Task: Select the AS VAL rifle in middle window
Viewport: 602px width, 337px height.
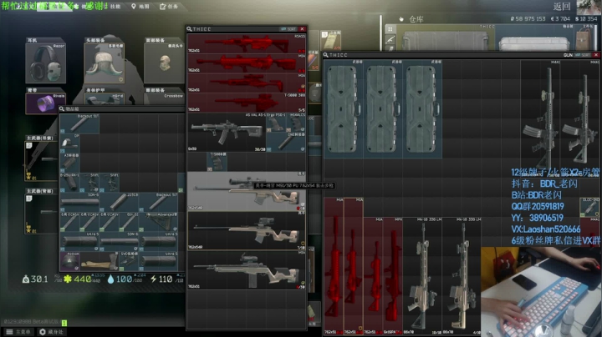Action: coord(227,132)
